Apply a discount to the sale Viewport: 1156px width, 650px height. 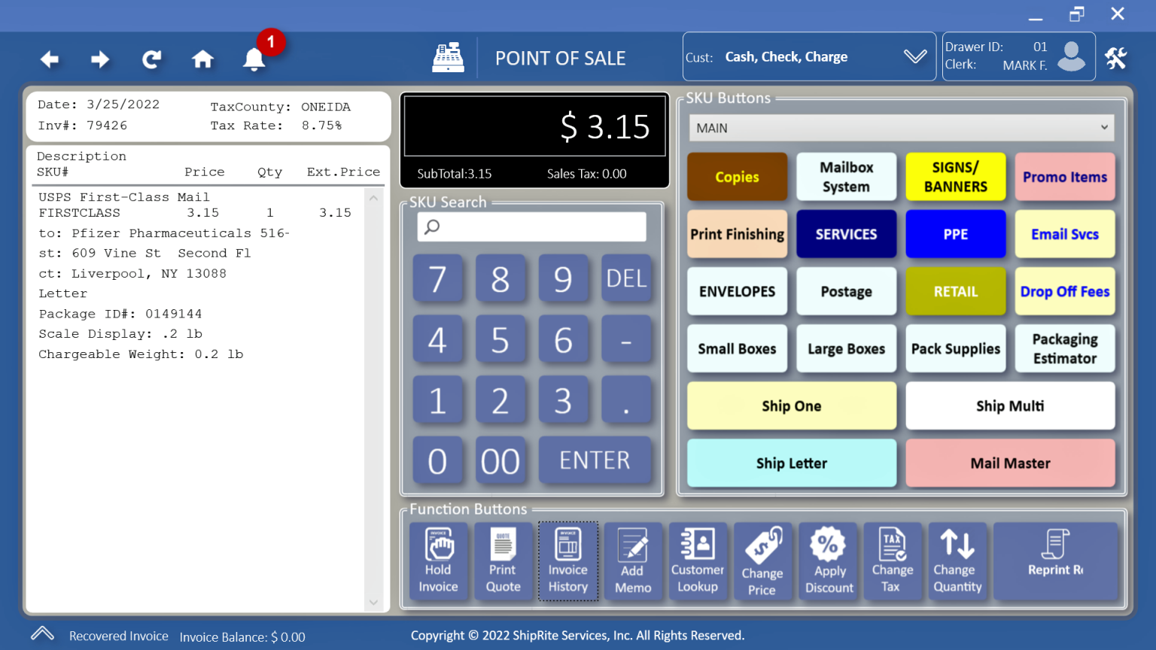(828, 561)
